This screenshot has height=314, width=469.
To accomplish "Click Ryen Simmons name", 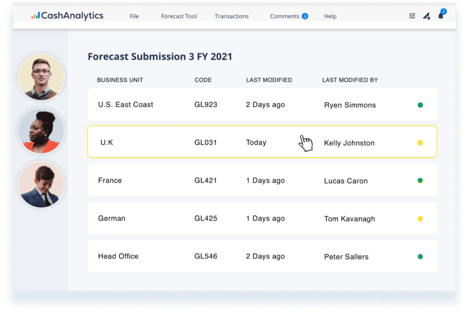I will (350, 105).
